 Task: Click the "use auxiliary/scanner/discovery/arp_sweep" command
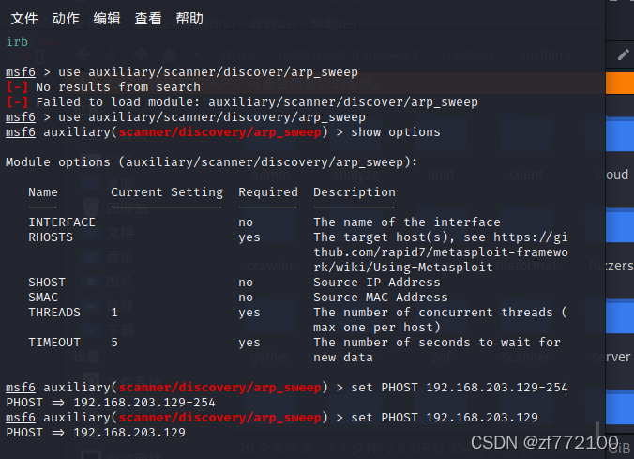[211, 117]
